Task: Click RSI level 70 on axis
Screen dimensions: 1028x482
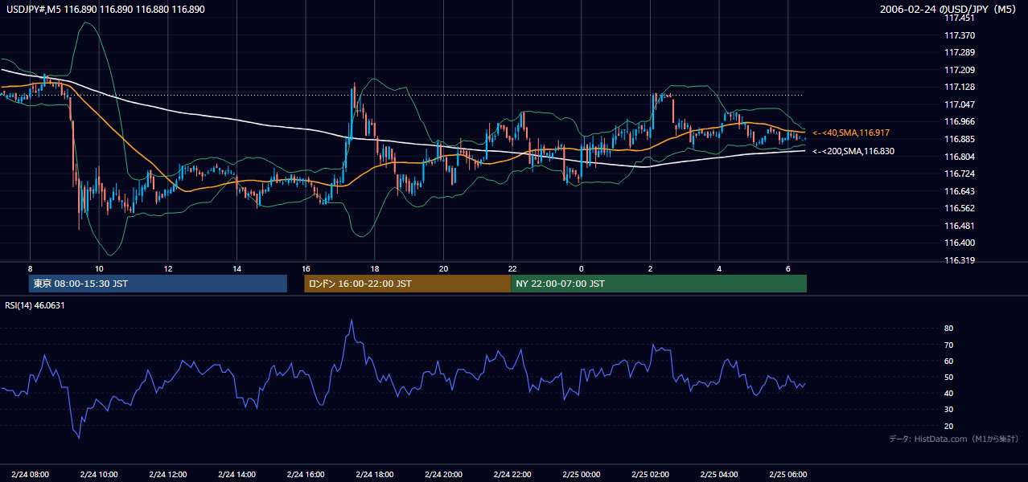Action: [x=948, y=345]
